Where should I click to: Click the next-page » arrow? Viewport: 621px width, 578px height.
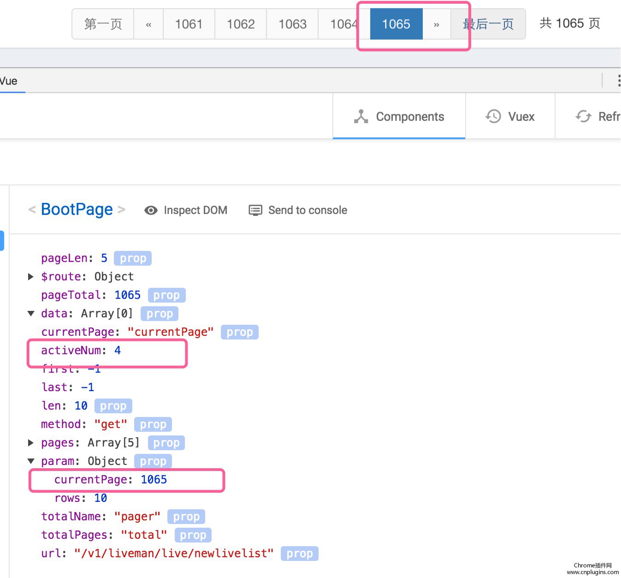click(437, 24)
